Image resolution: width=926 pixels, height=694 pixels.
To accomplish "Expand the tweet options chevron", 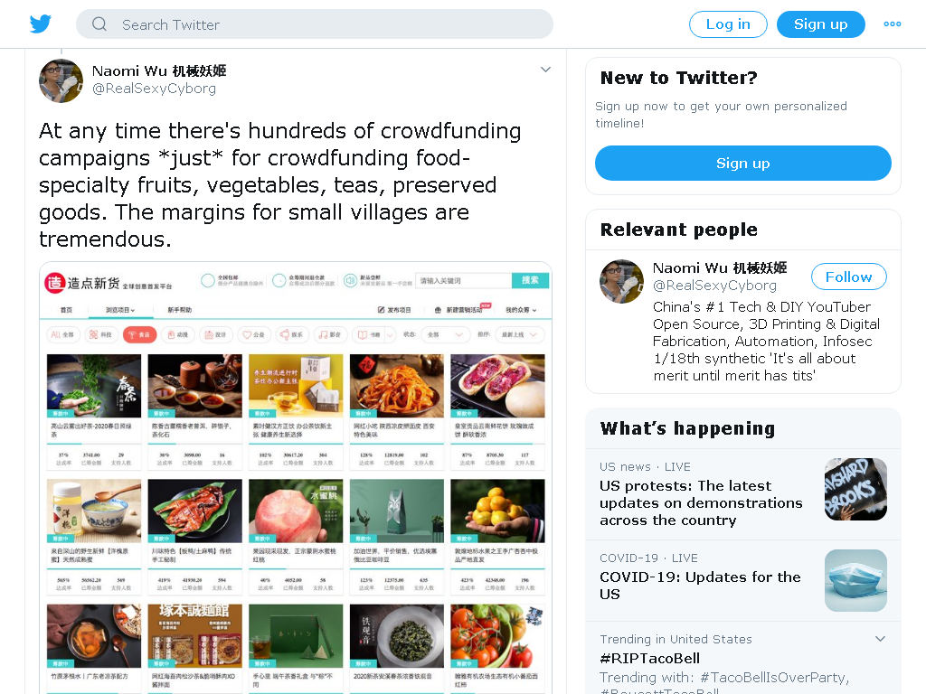I will [x=545, y=70].
